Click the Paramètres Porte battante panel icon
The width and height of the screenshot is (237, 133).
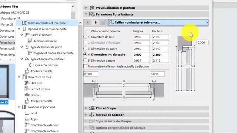pyautogui.click(x=92, y=14)
